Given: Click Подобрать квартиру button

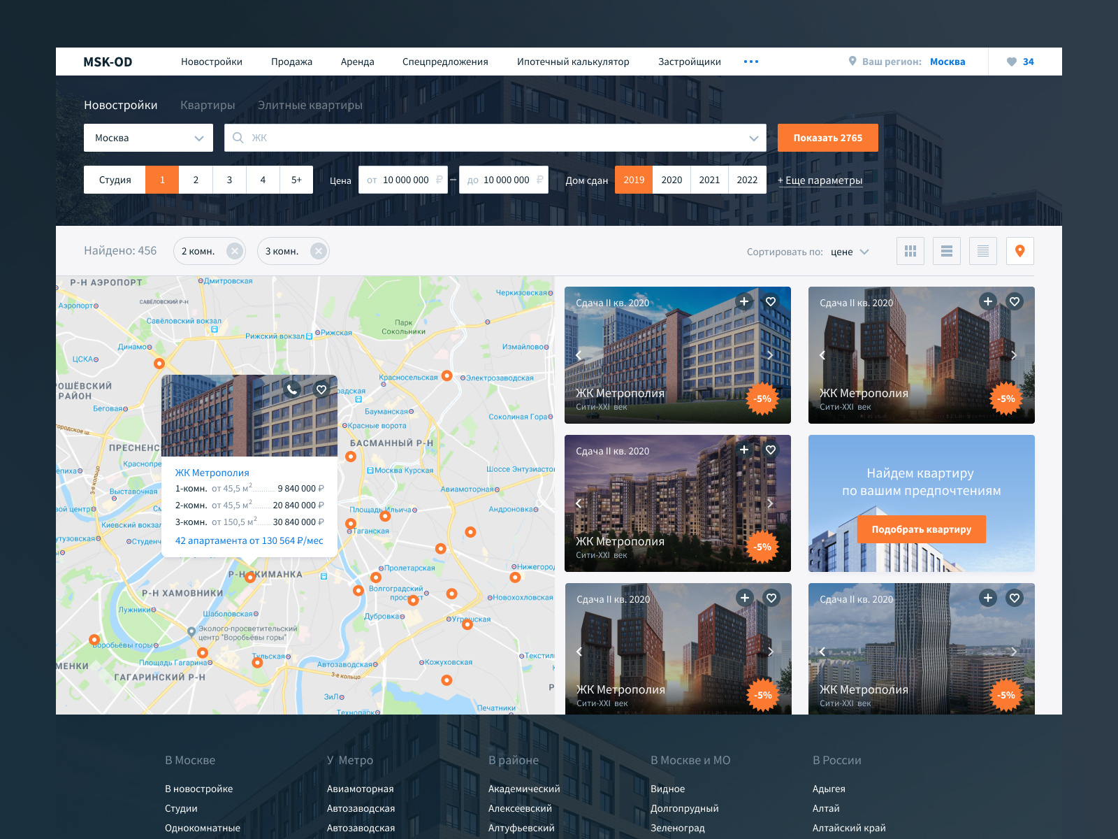Looking at the screenshot, I should (x=922, y=529).
